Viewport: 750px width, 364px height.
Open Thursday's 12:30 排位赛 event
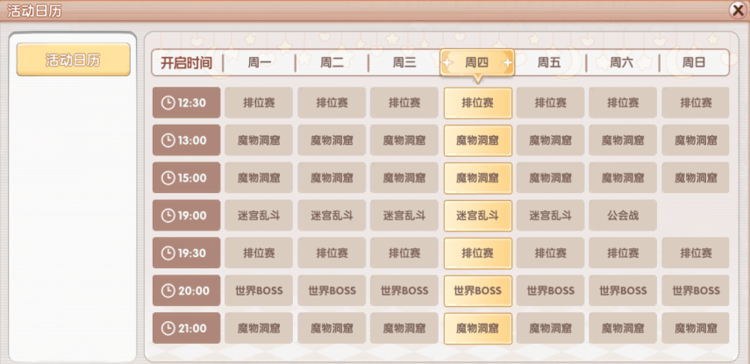pyautogui.click(x=478, y=103)
